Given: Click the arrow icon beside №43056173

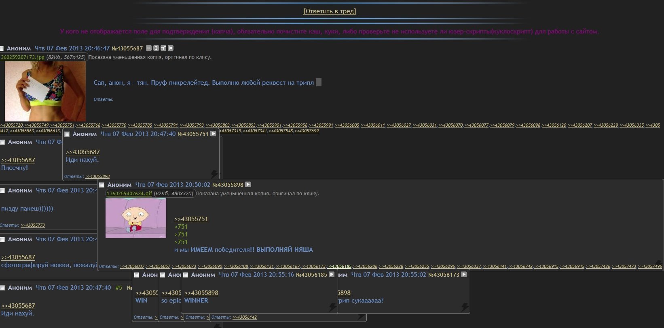Looking at the screenshot, I should [464, 274].
